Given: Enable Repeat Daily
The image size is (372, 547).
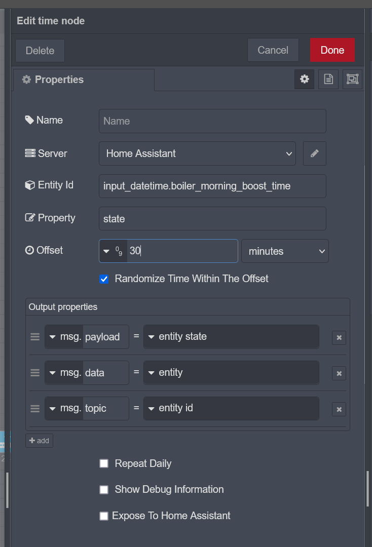Looking at the screenshot, I should [x=104, y=463].
